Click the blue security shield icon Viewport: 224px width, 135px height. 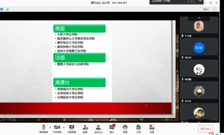tap(1, 9)
